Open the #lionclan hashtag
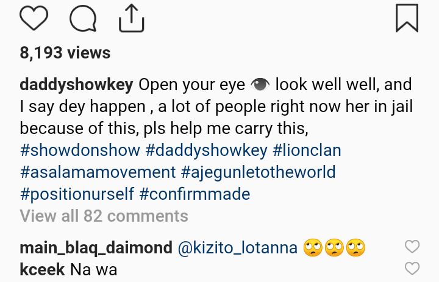The width and height of the screenshot is (439, 282). [307, 150]
